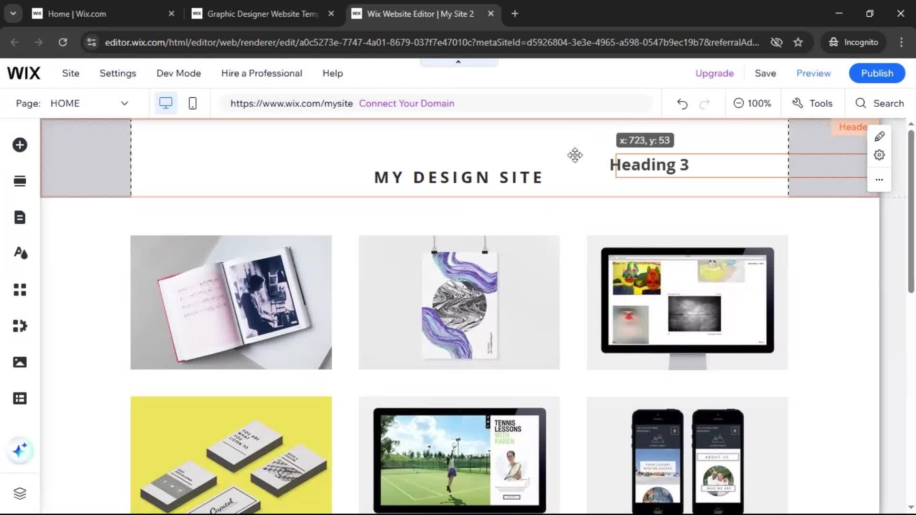Click the Wix logo

click(24, 73)
